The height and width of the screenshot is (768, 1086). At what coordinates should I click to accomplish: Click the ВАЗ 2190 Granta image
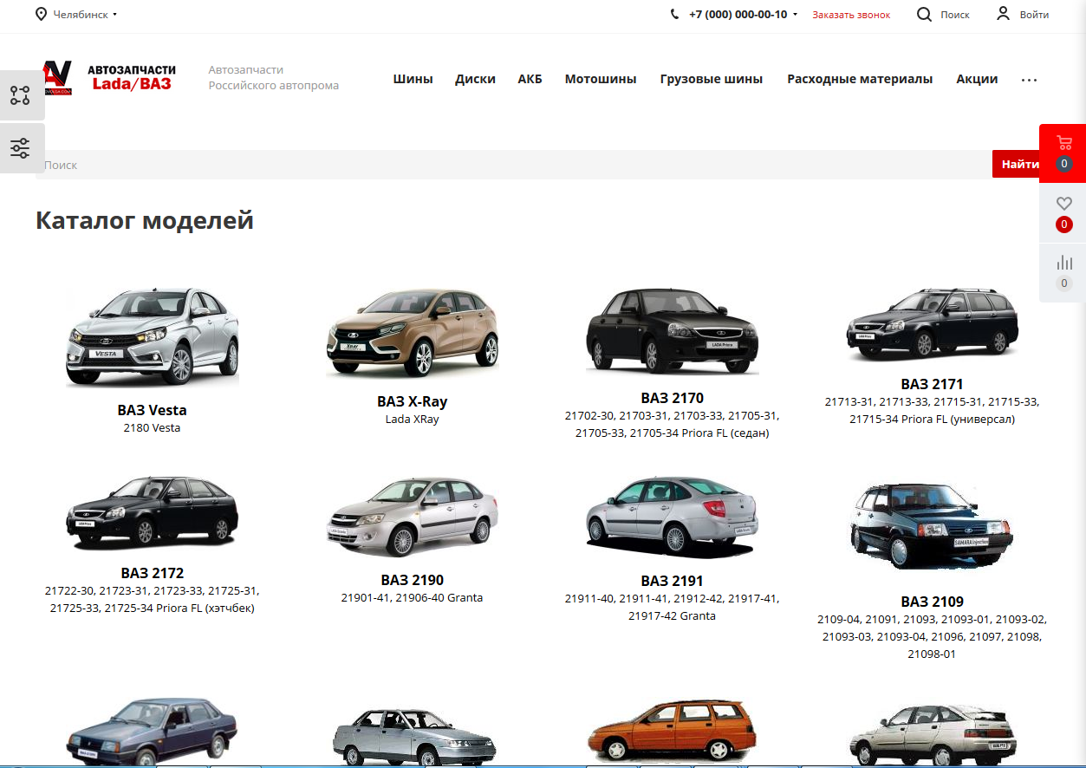point(413,517)
